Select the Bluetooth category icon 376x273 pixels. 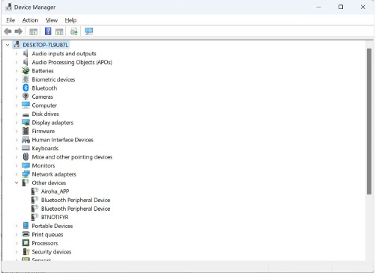(25, 88)
